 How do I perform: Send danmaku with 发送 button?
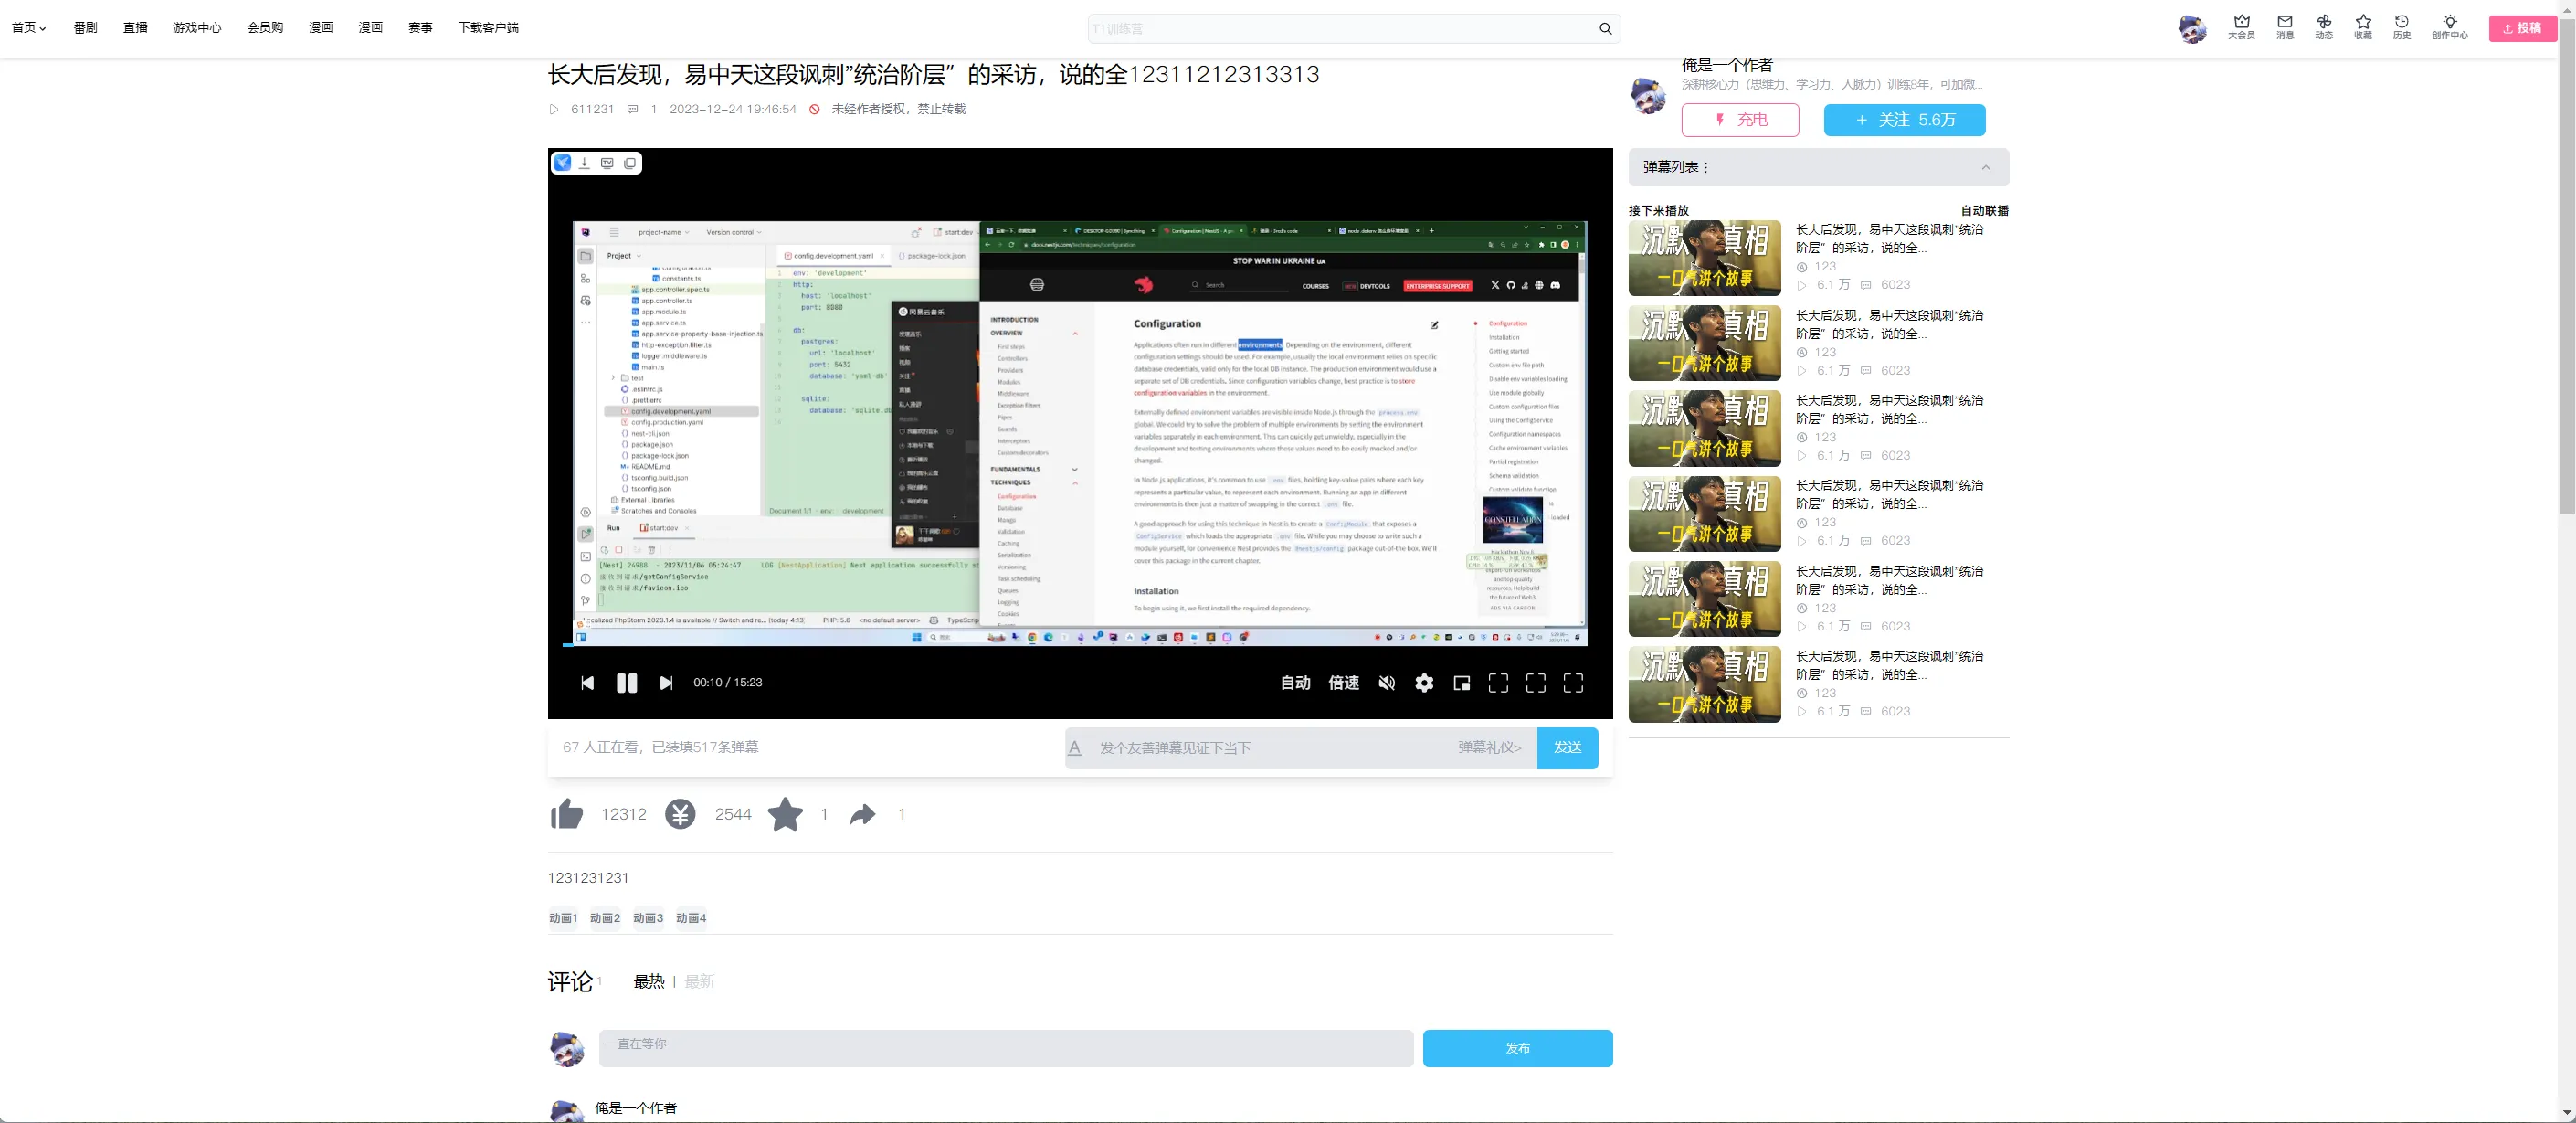pos(1567,748)
